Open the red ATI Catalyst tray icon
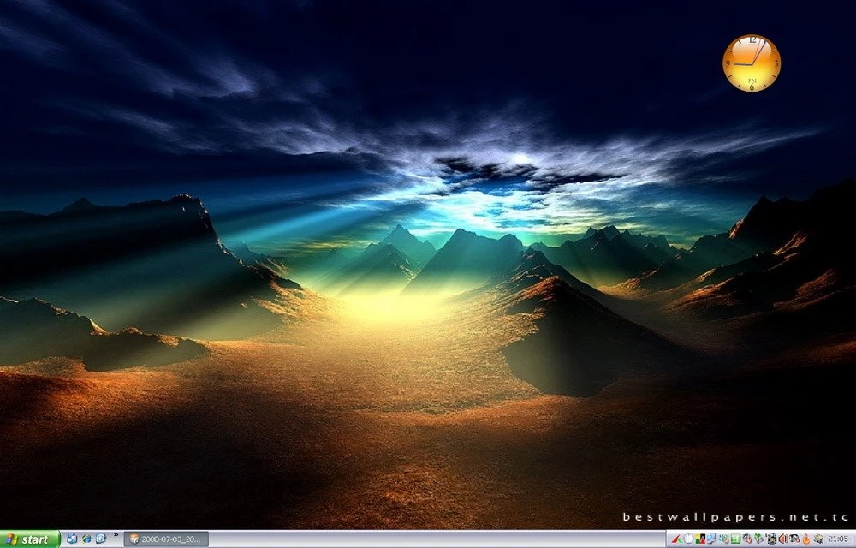This screenshot has width=856, height=548. click(x=678, y=540)
